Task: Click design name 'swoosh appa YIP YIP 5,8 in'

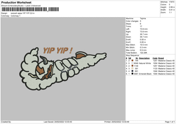Action: click(x=23, y=13)
